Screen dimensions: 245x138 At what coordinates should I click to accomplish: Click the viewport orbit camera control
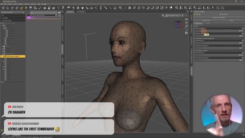click(x=186, y=19)
